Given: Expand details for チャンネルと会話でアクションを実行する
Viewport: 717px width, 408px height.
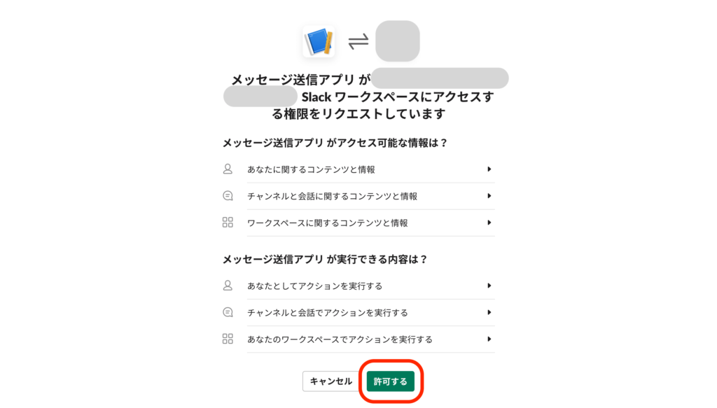Looking at the screenshot, I should [490, 313].
